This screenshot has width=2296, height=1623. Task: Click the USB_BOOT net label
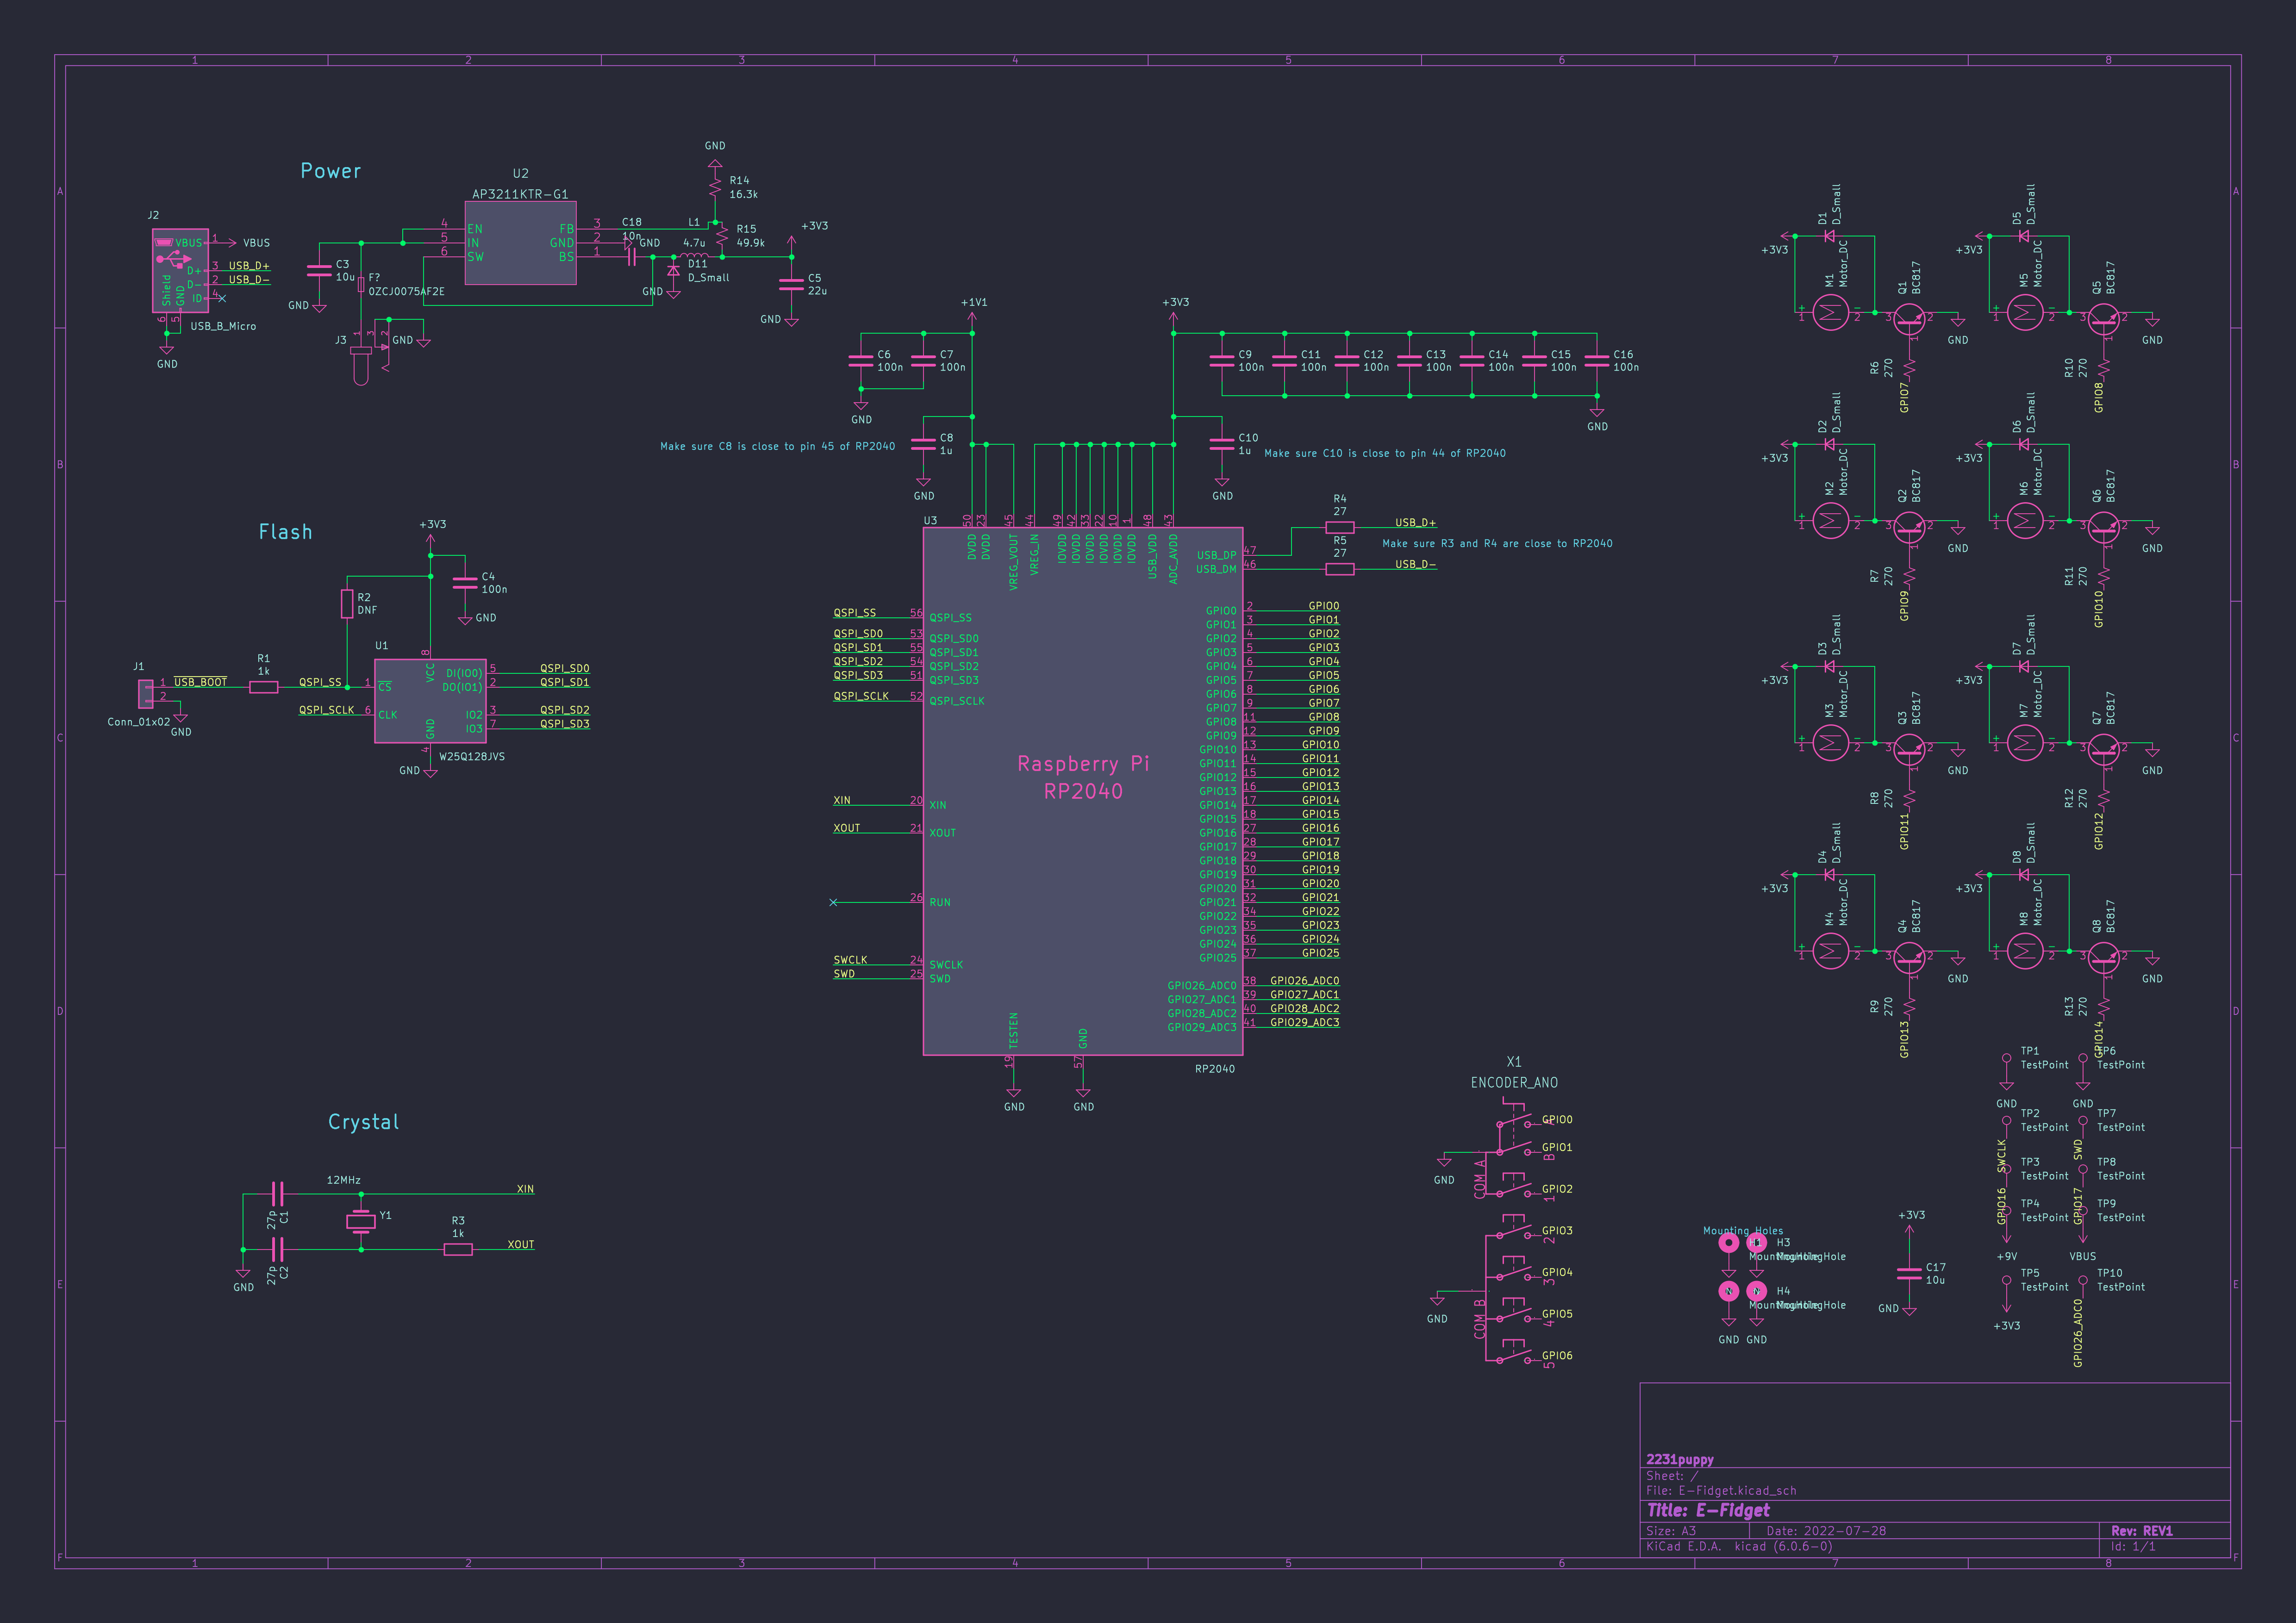tap(200, 682)
